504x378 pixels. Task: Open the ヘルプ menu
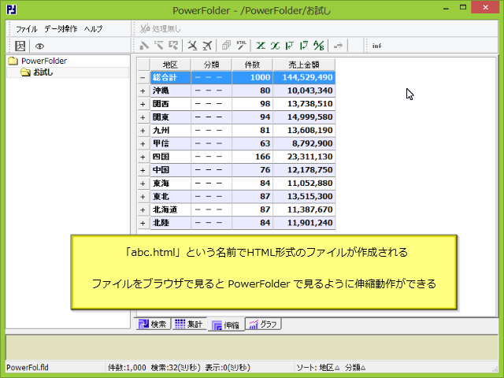point(93,29)
